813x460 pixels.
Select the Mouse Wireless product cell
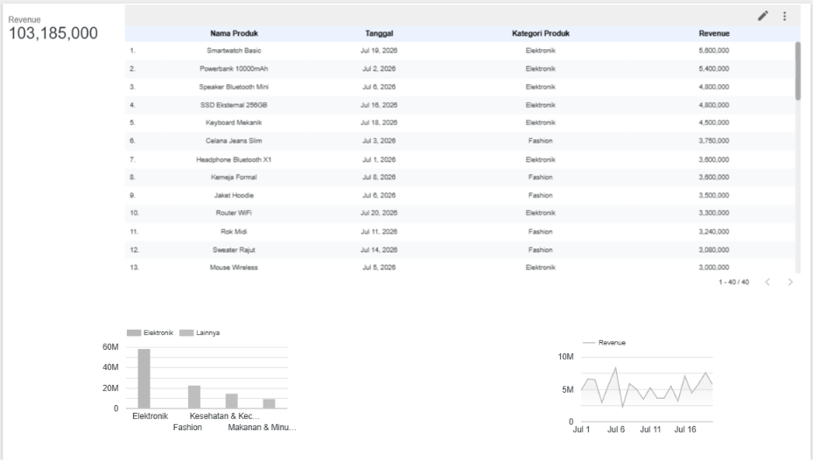[x=234, y=268]
